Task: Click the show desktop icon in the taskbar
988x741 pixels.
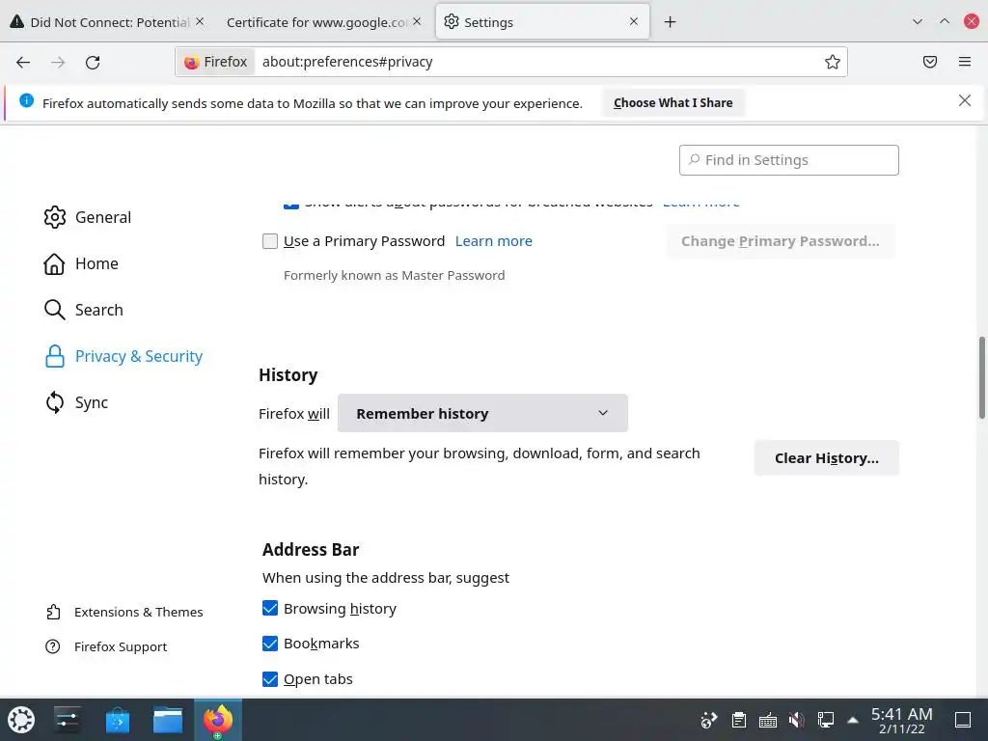Action: click(x=963, y=720)
